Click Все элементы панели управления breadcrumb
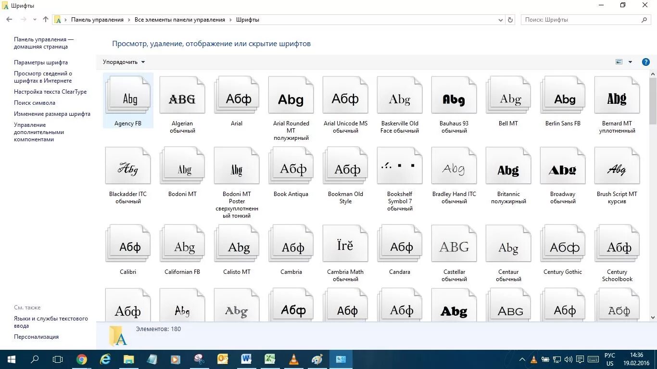Screen dimensions: 657x369 point(180,20)
